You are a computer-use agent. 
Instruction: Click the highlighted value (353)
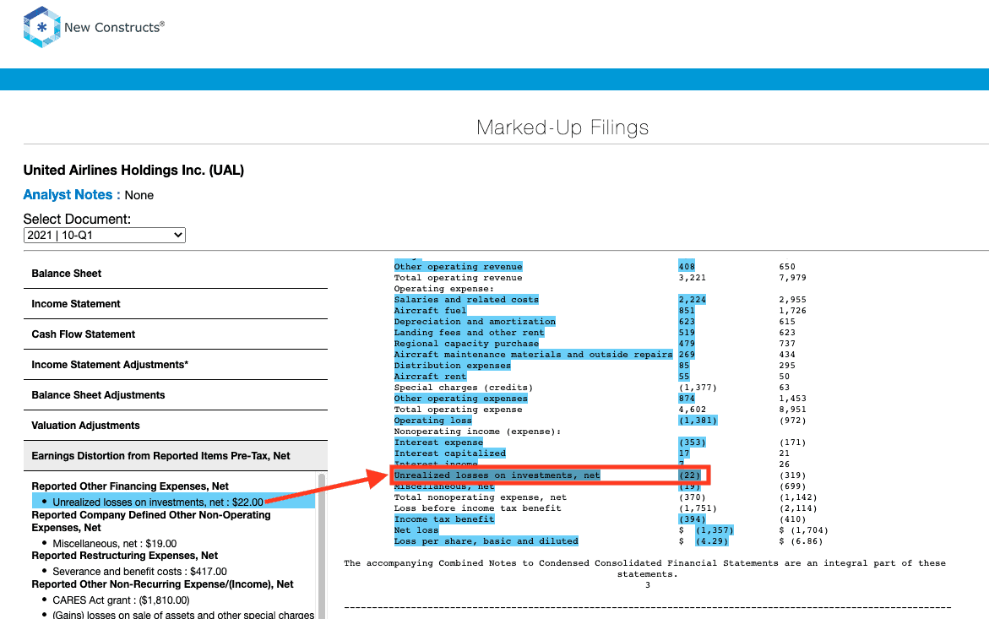click(x=692, y=443)
